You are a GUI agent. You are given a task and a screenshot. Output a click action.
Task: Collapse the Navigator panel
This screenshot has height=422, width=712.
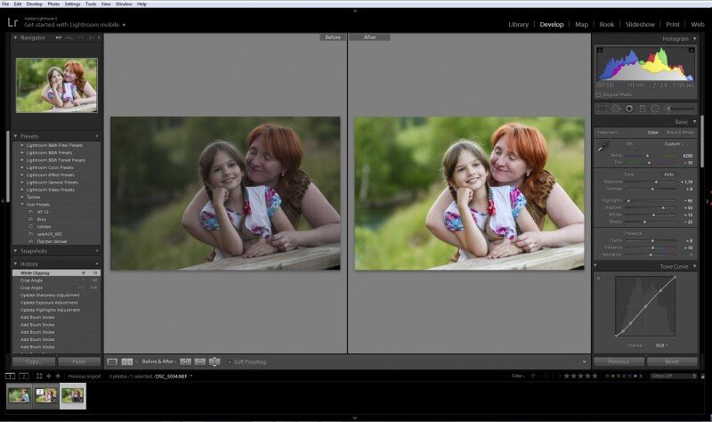[x=15, y=37]
